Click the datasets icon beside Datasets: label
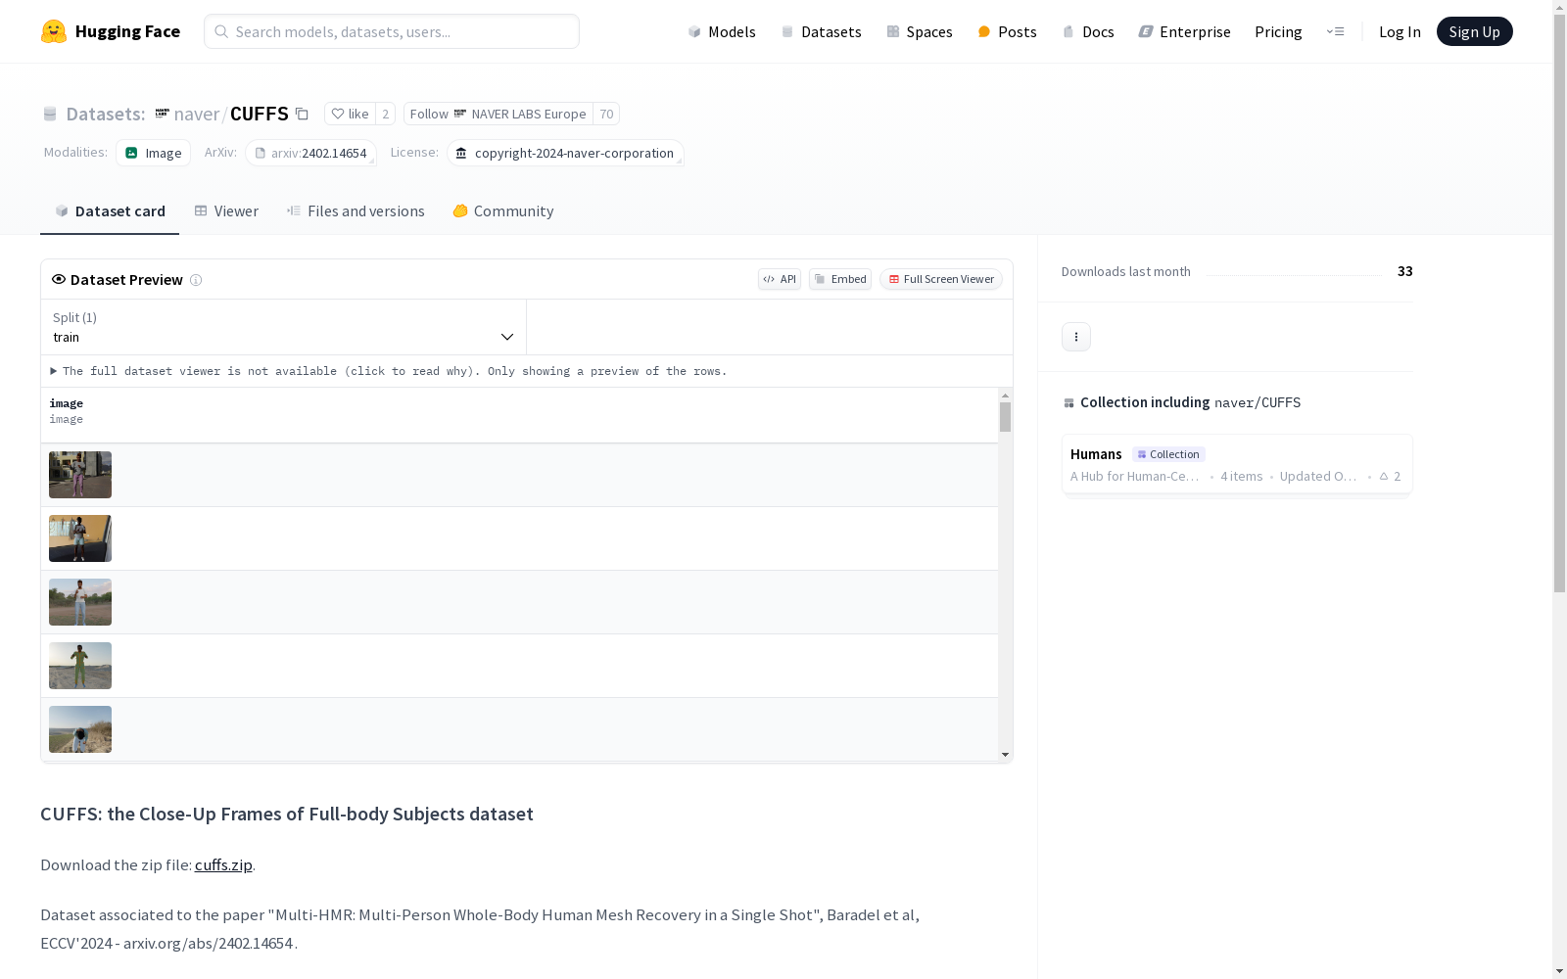 click(50, 114)
